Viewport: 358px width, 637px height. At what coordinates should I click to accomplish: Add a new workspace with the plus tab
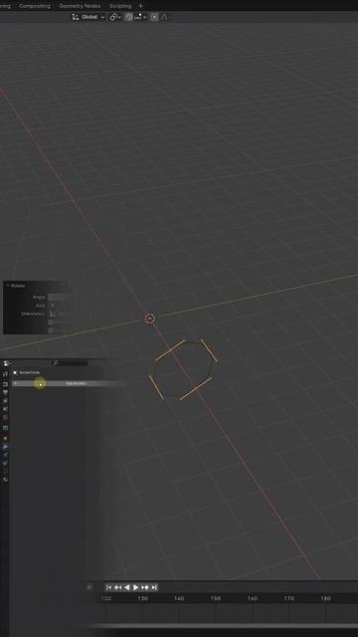141,6
